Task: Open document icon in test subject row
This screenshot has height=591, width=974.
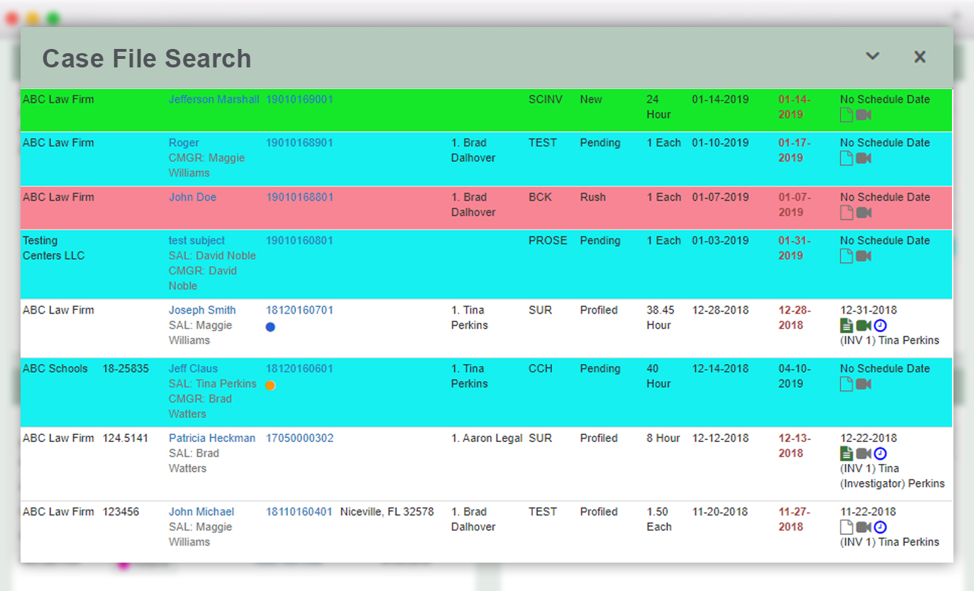Action: (x=846, y=256)
